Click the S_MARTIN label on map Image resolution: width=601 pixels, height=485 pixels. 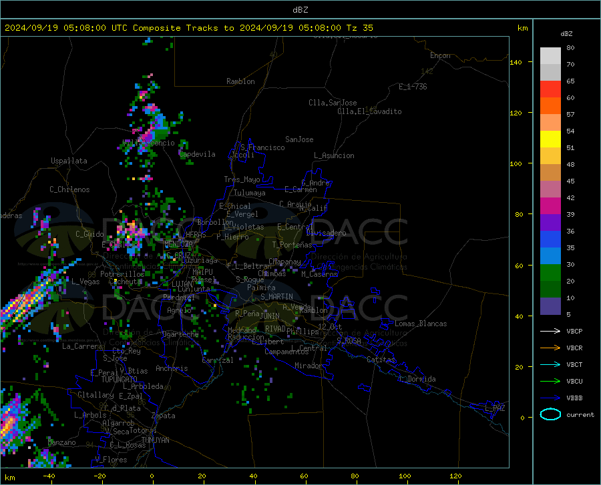coord(276,297)
